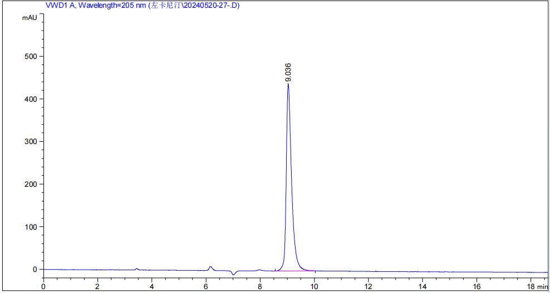Click the mAU unit label
550x293 pixels.
pos(30,17)
